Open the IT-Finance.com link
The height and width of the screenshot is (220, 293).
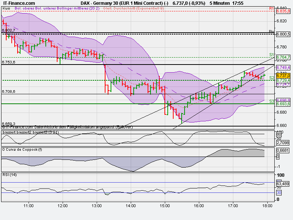pos(19,2)
